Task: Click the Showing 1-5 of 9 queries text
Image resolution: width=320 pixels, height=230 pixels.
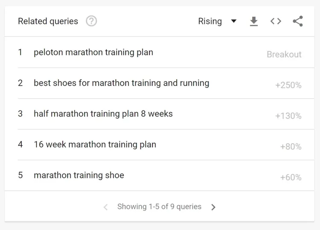Action: (x=160, y=207)
